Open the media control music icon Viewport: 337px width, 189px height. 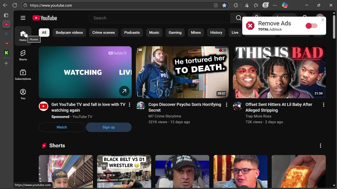click(x=246, y=5)
